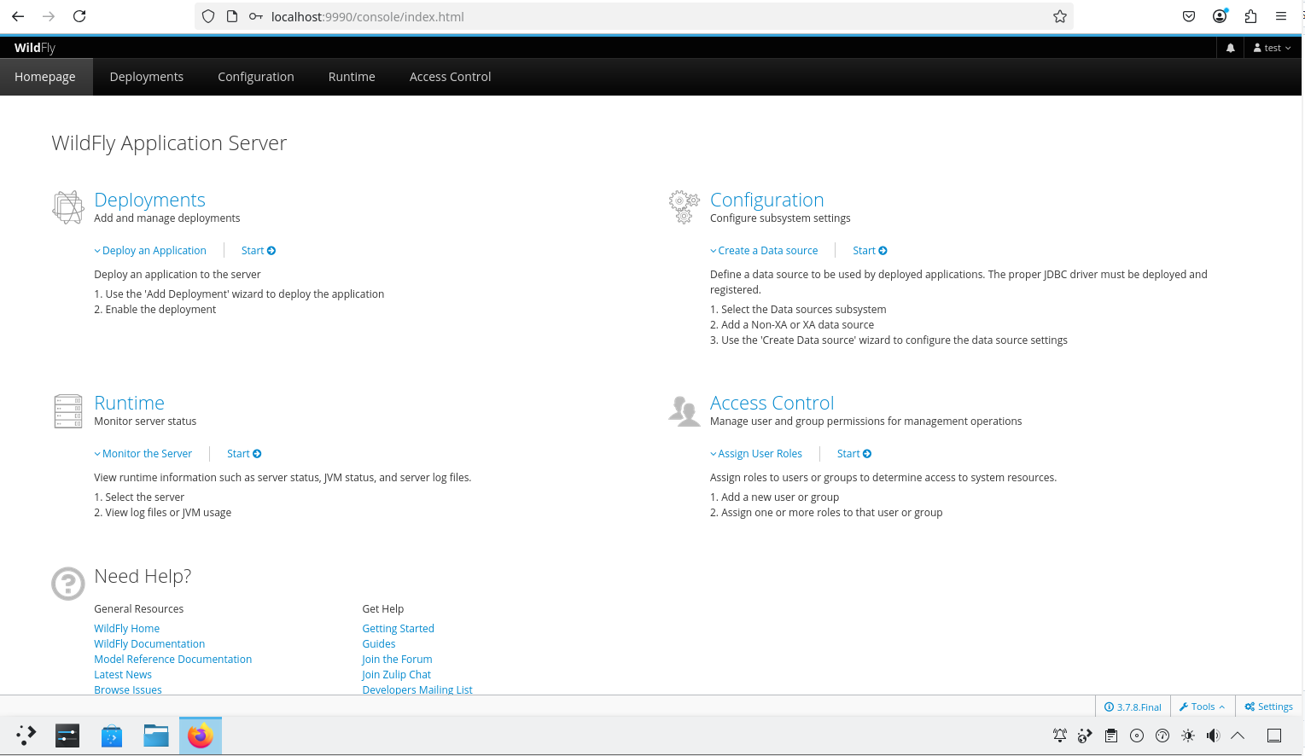Open the Discover software store taskbar icon
This screenshot has height=756, width=1305.
(112, 736)
